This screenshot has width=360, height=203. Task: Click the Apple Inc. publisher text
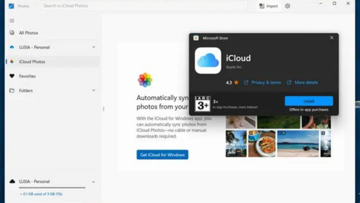[x=233, y=67]
